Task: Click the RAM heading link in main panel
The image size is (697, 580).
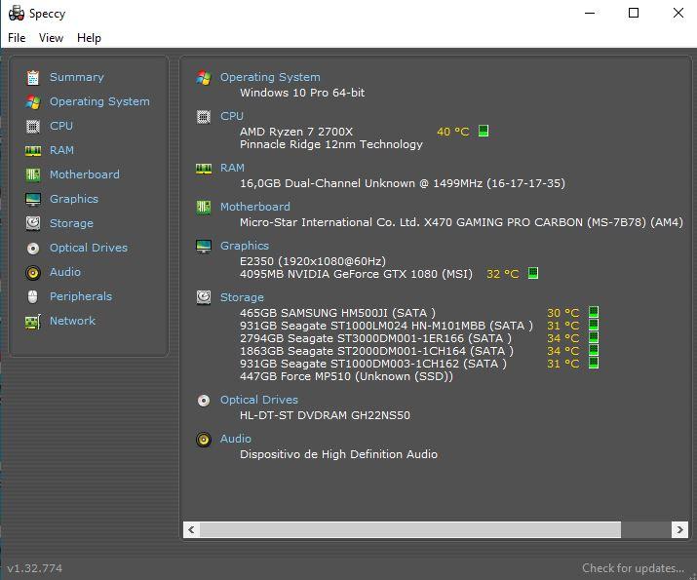Action: (232, 168)
